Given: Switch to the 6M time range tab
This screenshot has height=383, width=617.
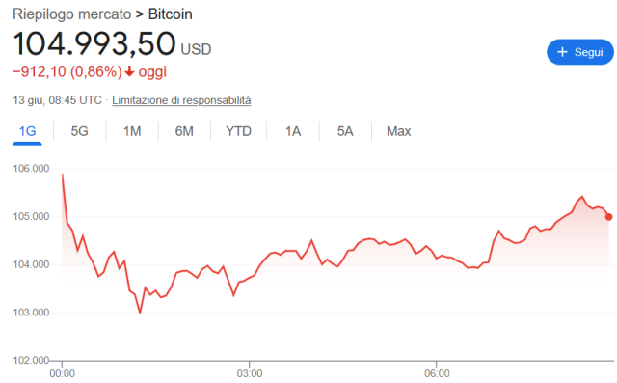Looking at the screenshot, I should 184,131.
